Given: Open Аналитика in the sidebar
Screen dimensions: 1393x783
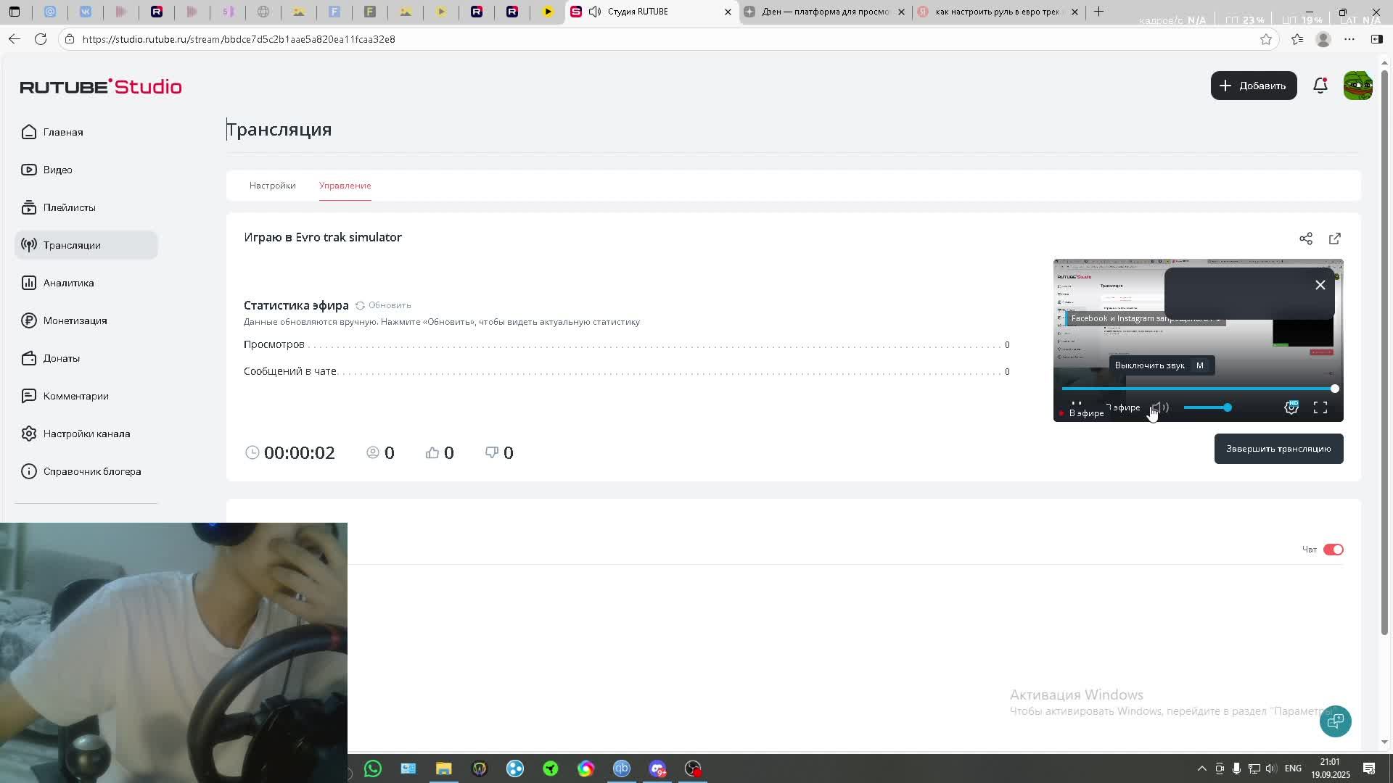Looking at the screenshot, I should click(68, 283).
